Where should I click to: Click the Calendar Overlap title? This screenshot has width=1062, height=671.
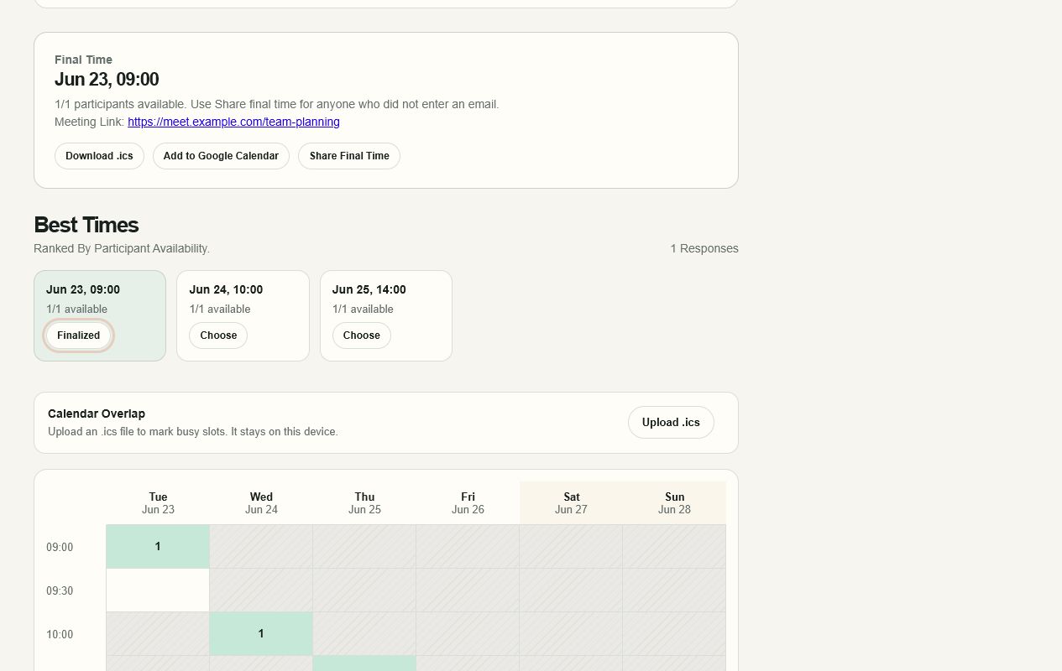[x=97, y=414]
